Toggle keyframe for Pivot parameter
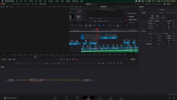 (174, 26)
